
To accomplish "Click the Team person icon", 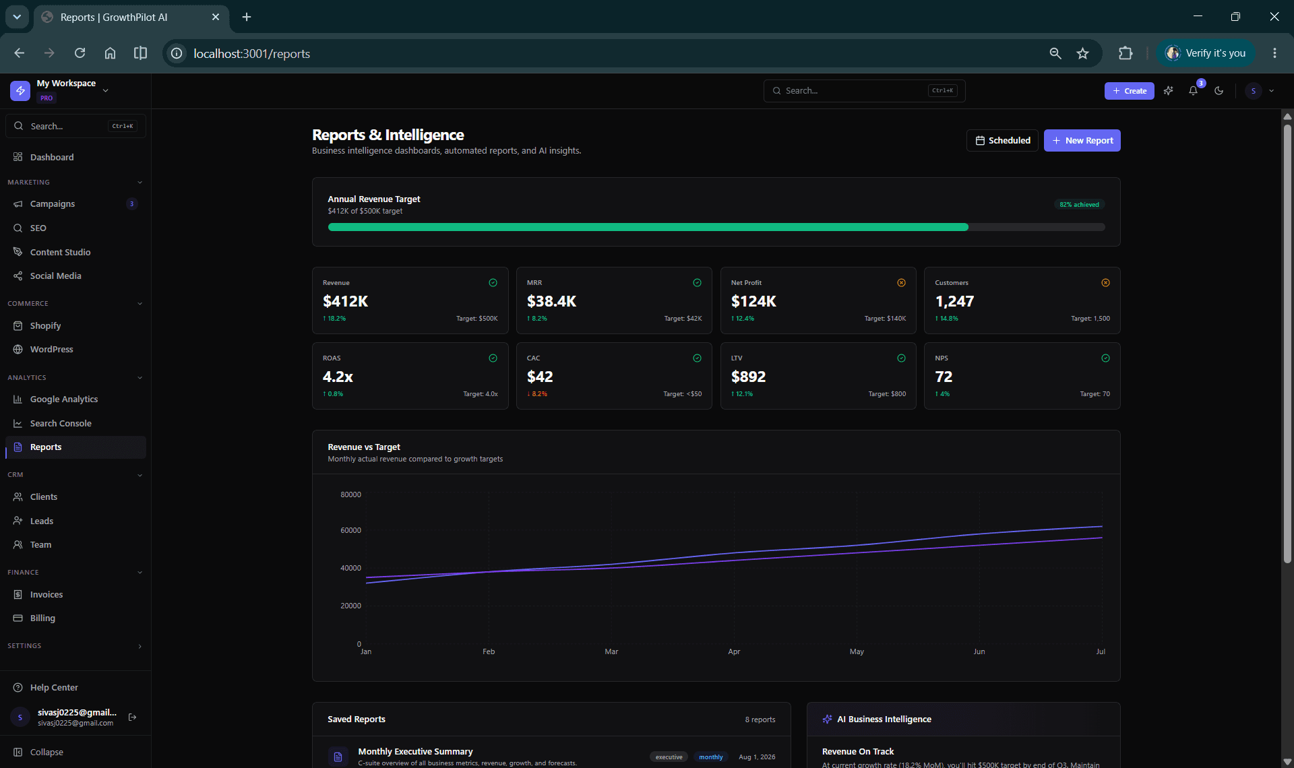I will 18,544.
